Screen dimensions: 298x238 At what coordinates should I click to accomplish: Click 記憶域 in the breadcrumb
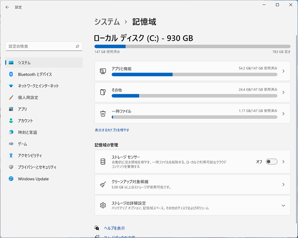tap(144, 22)
